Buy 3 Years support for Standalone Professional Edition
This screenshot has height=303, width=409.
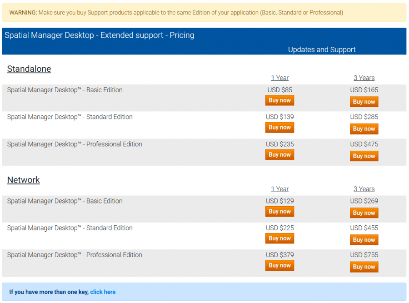coord(364,156)
